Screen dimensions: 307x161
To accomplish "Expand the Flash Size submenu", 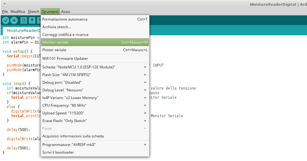I will (95, 75).
